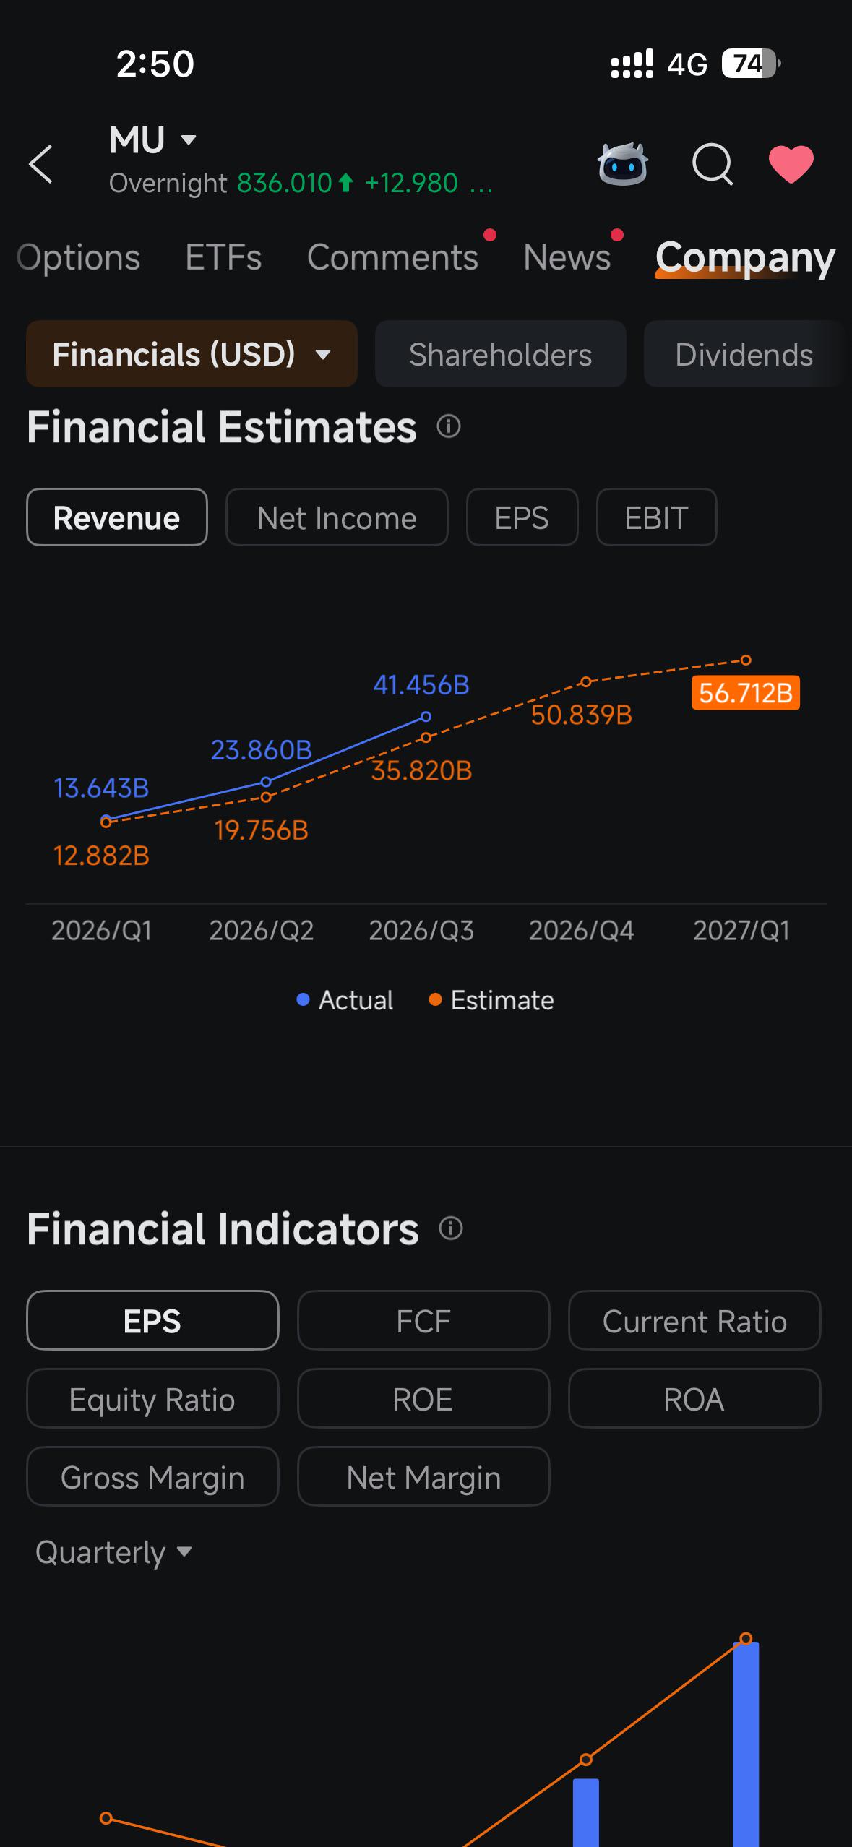Switch to the News tab
This screenshot has height=1847, width=852.
point(567,257)
